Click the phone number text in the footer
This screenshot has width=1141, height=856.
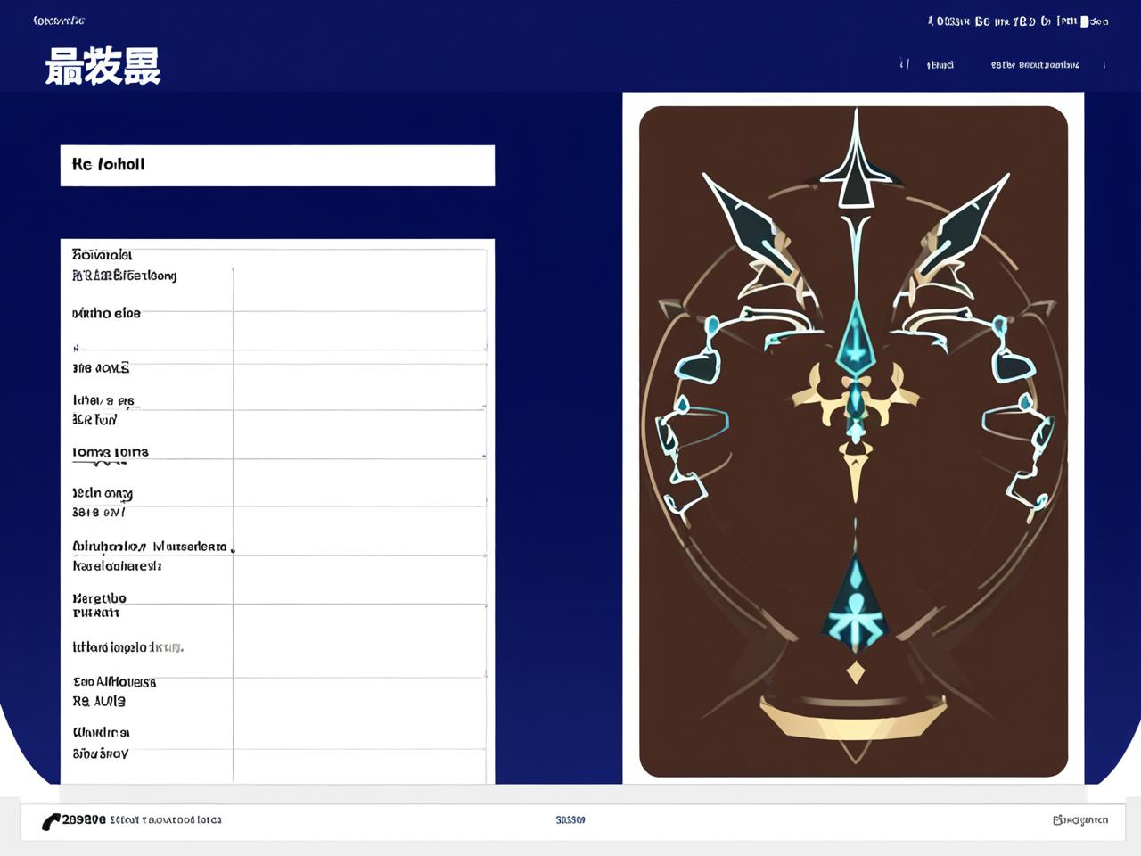(x=84, y=819)
